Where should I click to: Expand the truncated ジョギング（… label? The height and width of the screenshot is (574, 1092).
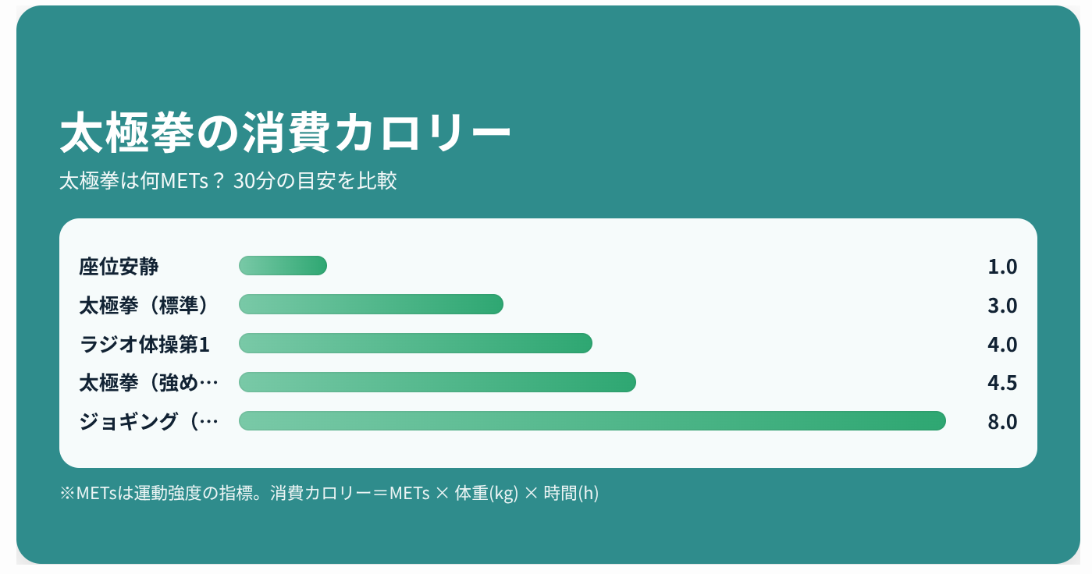point(148,422)
